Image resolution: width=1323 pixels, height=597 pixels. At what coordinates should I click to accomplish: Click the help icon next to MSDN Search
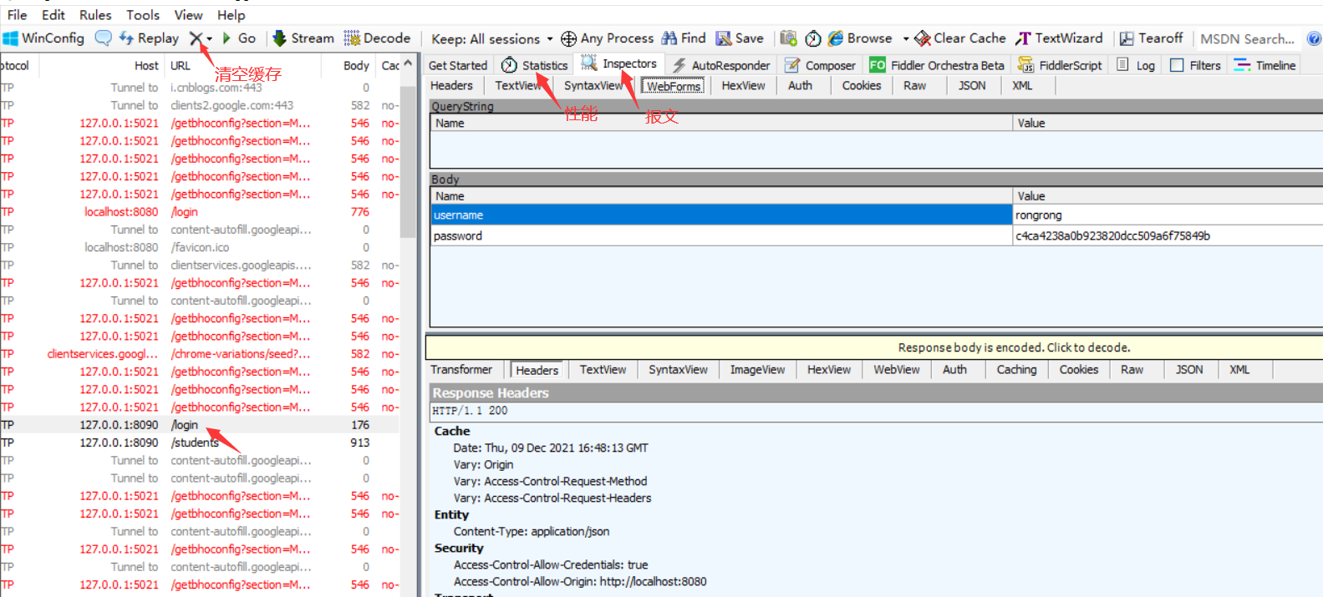point(1314,38)
